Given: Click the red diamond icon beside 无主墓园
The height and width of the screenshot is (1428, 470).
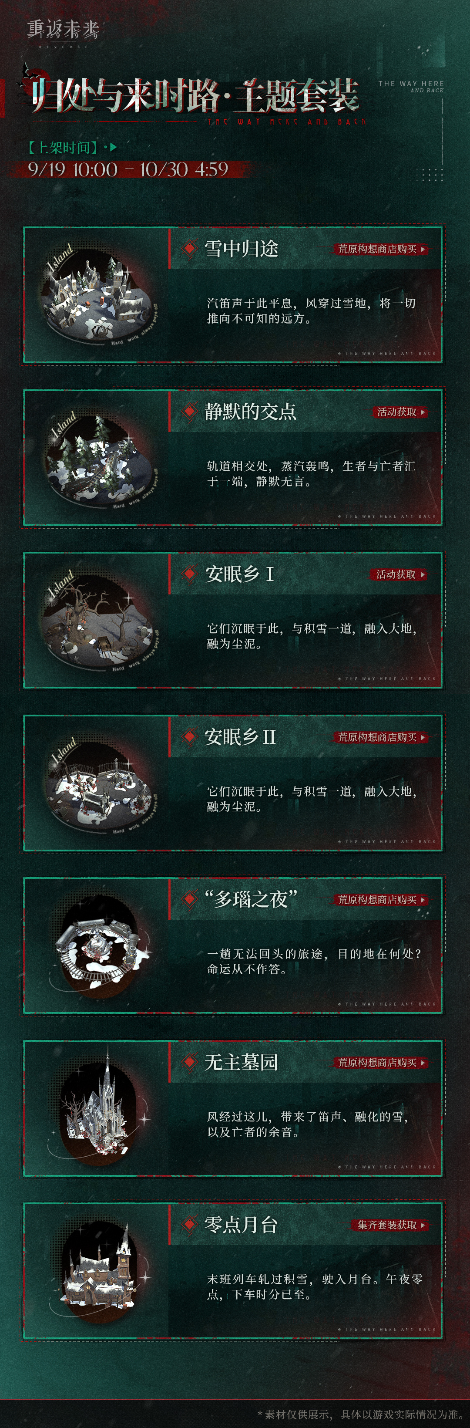Looking at the screenshot, I should 190,1062.
